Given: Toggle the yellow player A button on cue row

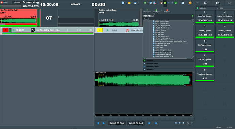Looking at the screenshot, I should [100, 30].
